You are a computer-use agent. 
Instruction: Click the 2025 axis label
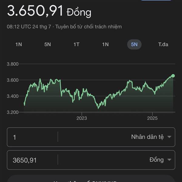pos(152,118)
